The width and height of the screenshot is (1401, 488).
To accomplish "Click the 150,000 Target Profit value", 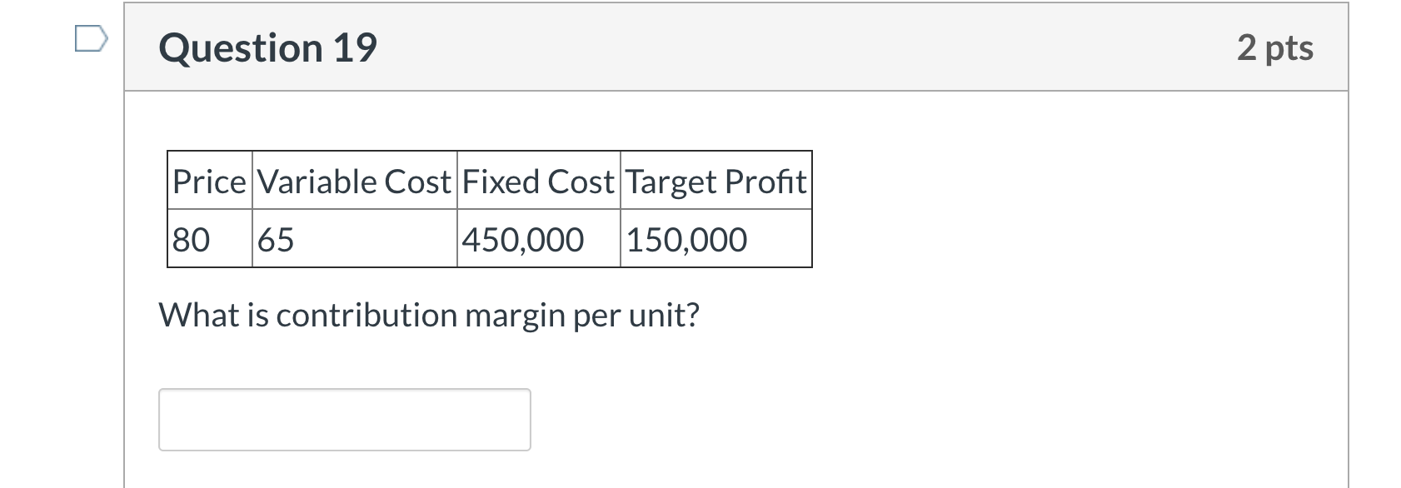I will (x=687, y=240).
